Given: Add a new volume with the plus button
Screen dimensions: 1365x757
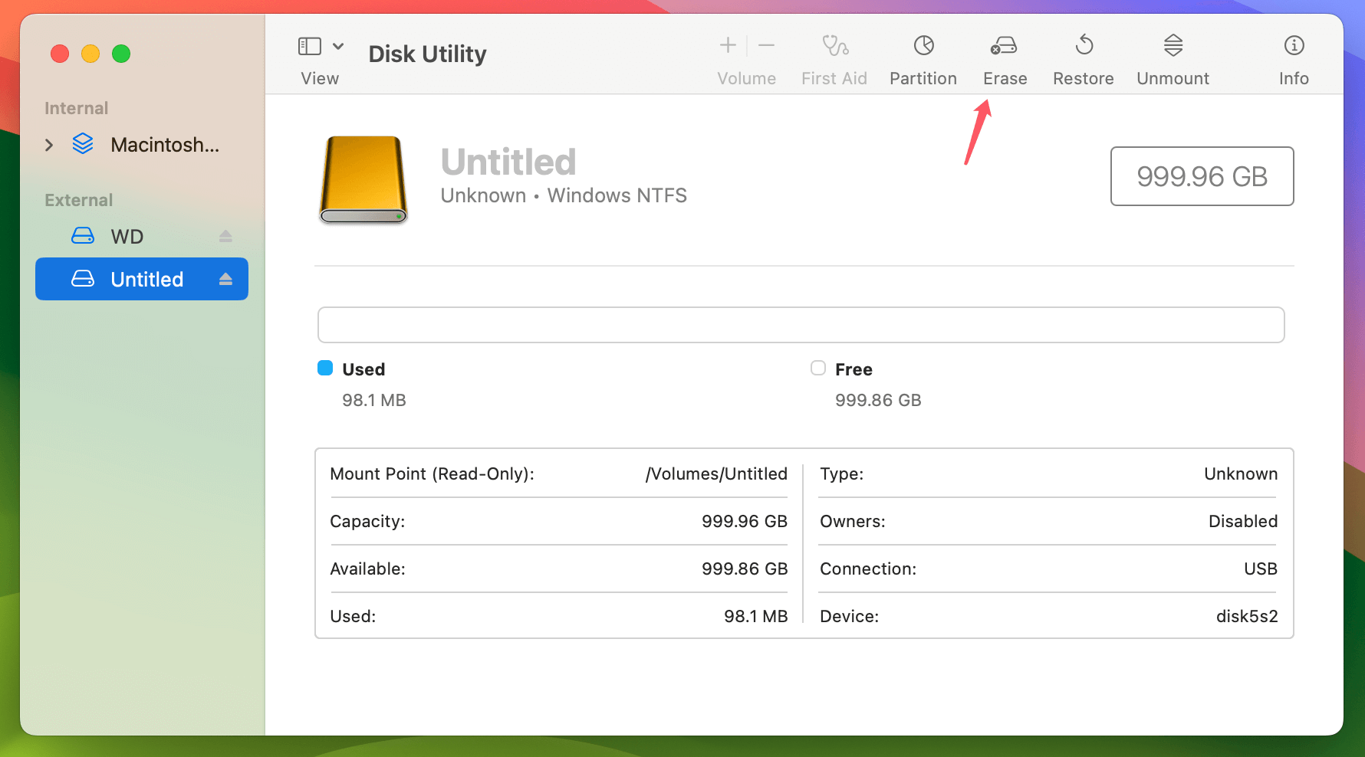Looking at the screenshot, I should coord(727,45).
